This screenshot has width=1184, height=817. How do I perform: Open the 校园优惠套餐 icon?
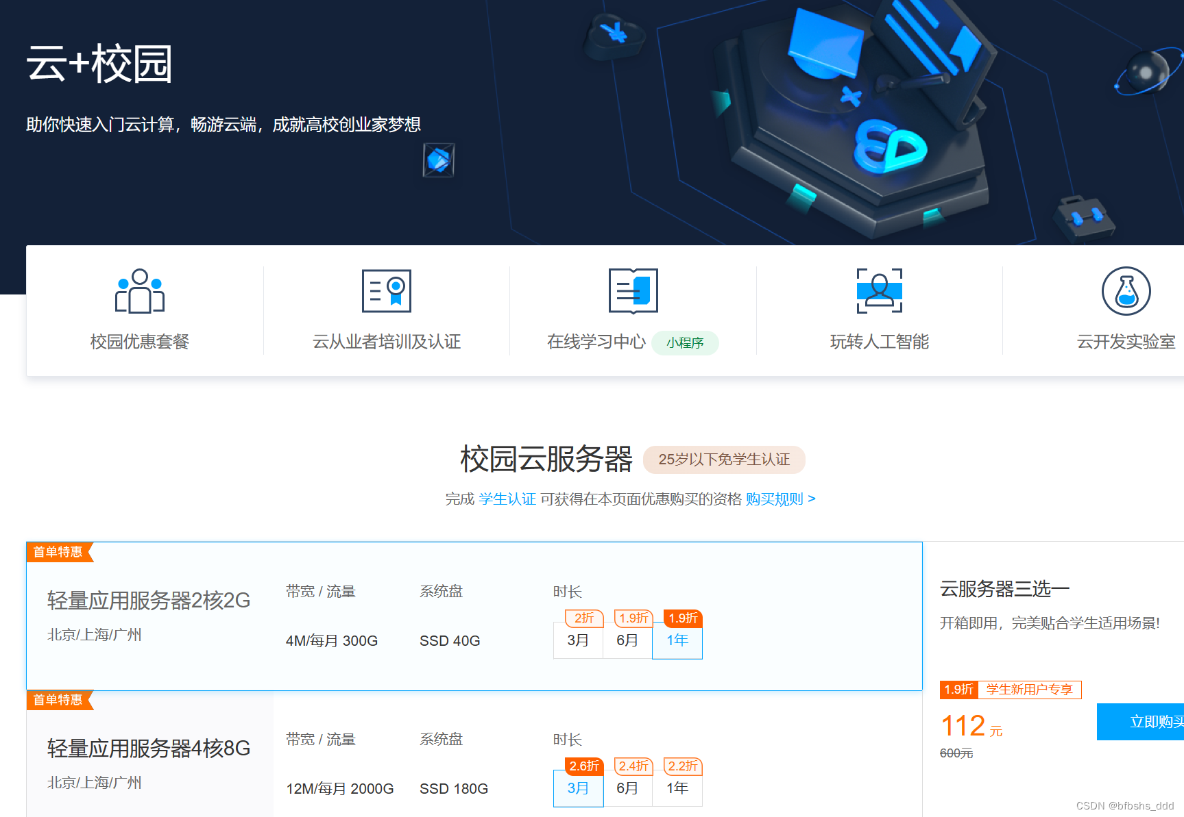point(139,291)
